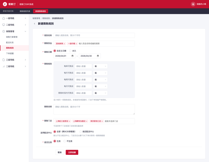209x162 pixels.
Task: Click the round logo icon in the red header
Action: tap(5, 4)
